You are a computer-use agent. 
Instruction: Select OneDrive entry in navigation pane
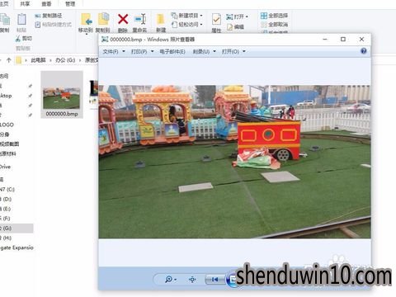tap(5, 167)
